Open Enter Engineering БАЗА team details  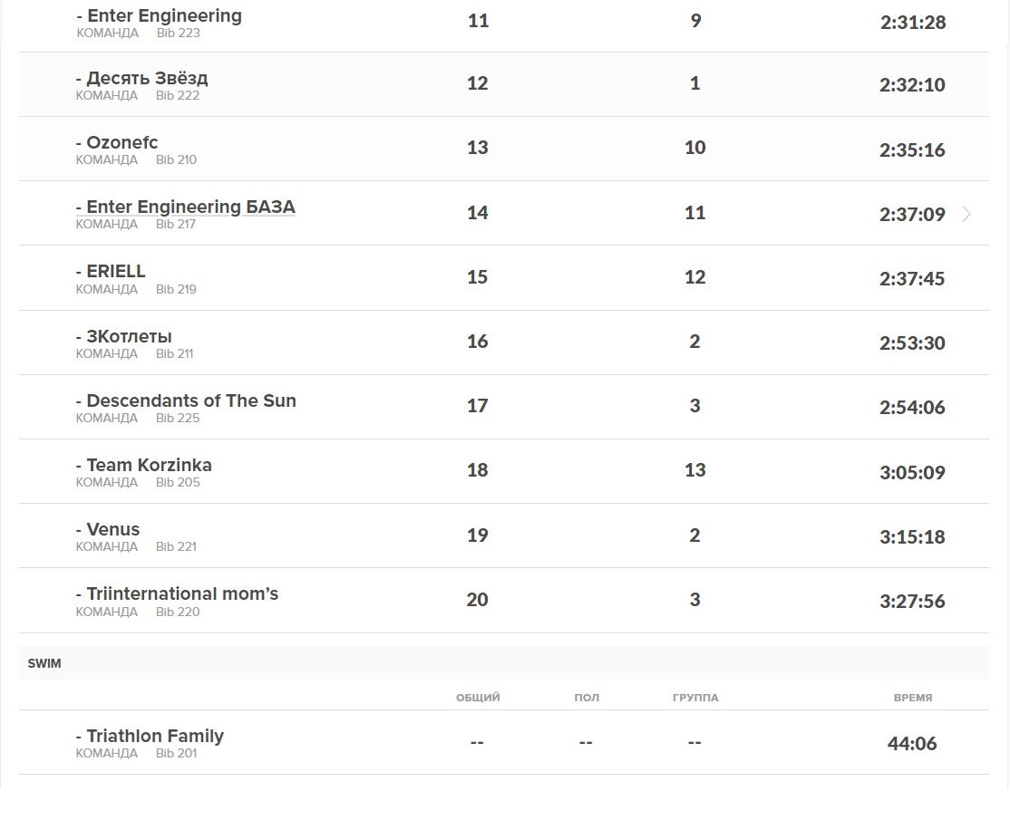coord(190,207)
